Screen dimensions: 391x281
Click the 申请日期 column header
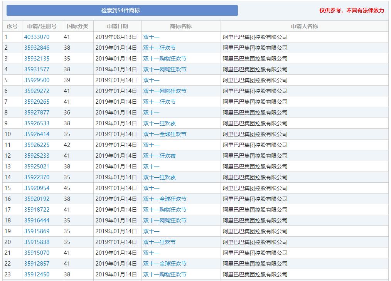[x=117, y=26]
